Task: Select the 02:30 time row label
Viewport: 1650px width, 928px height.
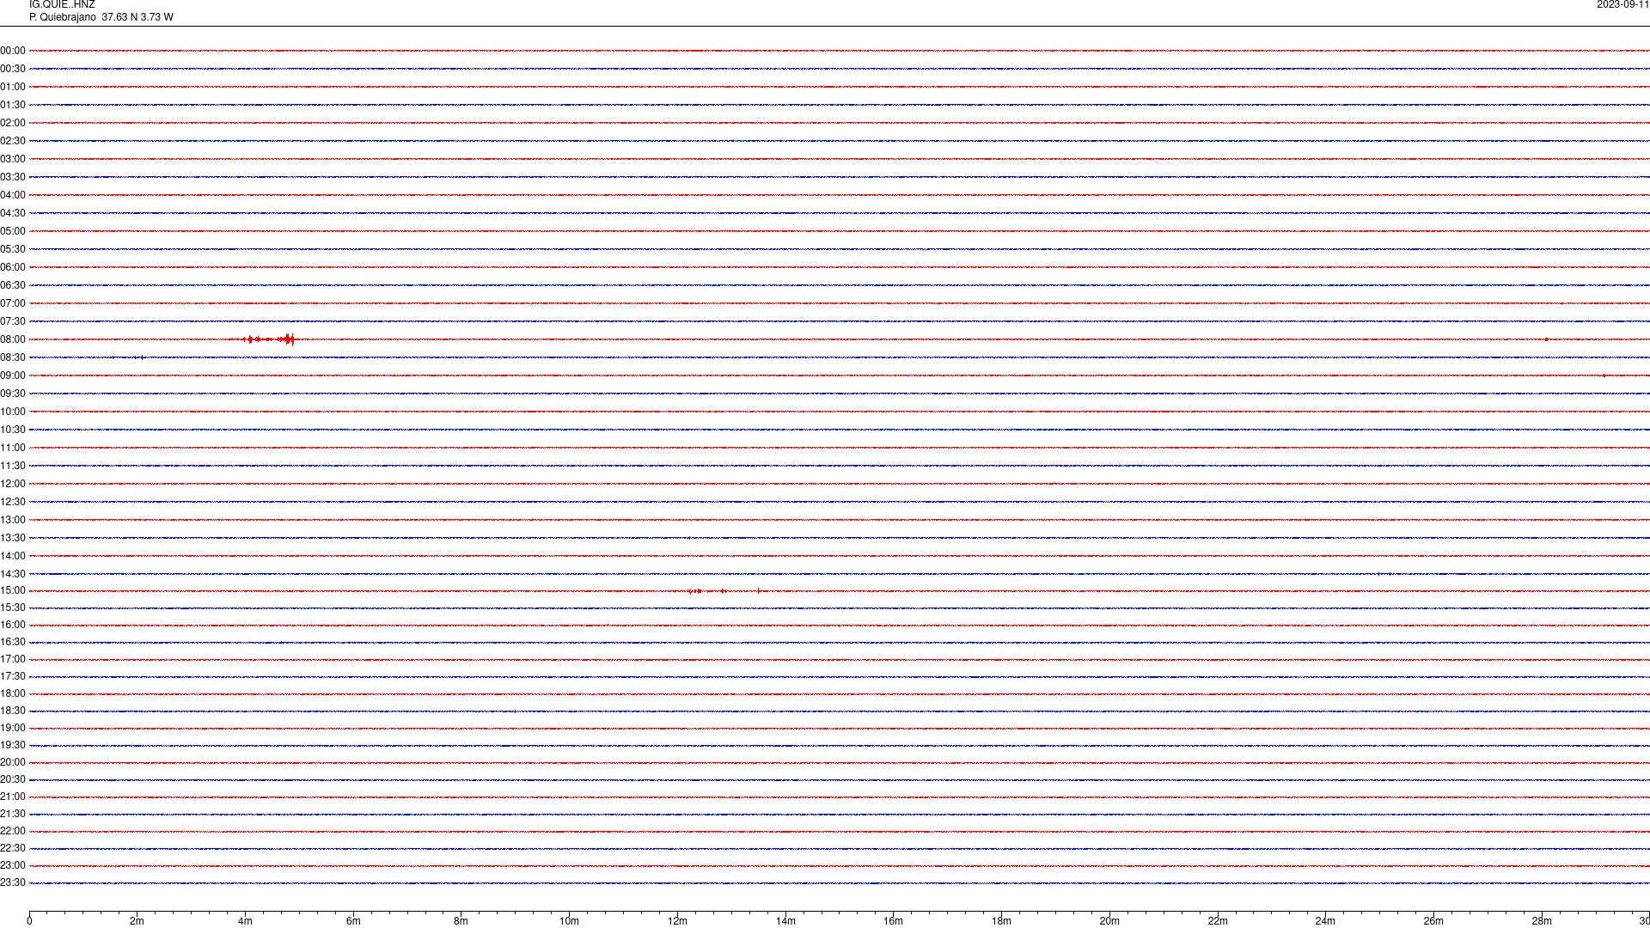Action: pyautogui.click(x=13, y=141)
